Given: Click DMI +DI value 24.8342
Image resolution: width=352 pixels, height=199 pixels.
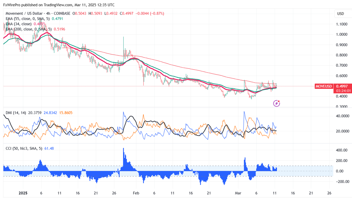Looking at the screenshot, I should [50, 113].
